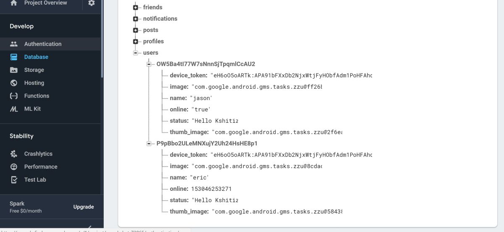Viewport: 504px width, 232px height.
Task: Go to Authentication section
Action: pos(43,44)
